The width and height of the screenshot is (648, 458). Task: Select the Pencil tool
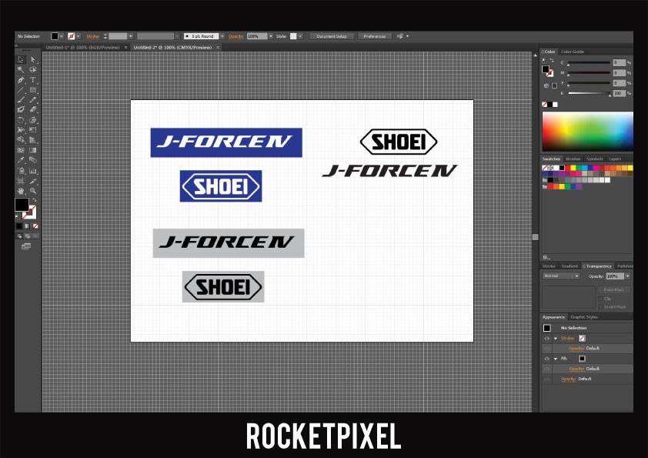pyautogui.click(x=33, y=99)
